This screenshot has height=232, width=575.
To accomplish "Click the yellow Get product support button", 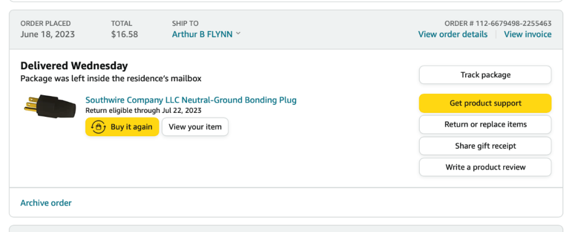I will pos(485,103).
